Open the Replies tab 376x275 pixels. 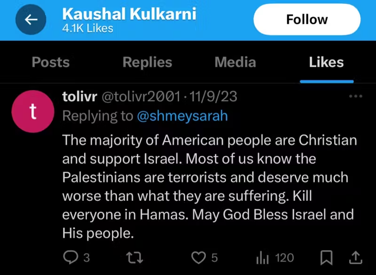147,62
